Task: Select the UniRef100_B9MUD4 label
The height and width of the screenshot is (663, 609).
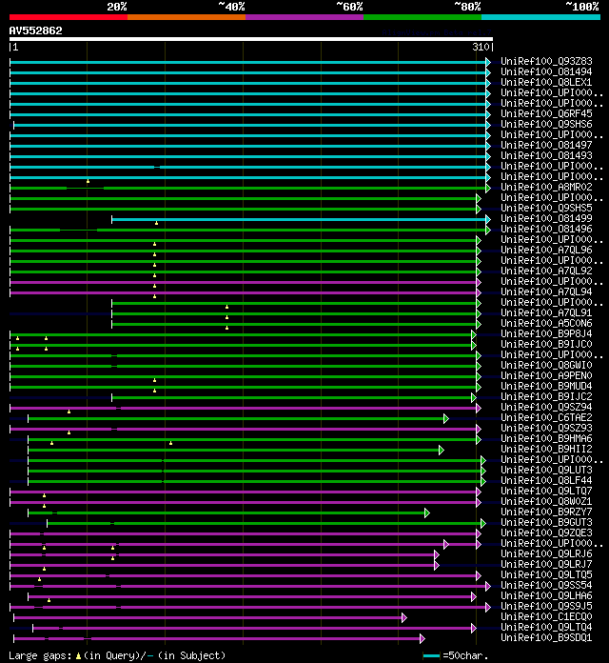Action: 546,386
